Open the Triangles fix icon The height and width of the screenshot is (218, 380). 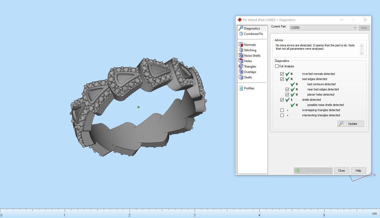point(241,67)
